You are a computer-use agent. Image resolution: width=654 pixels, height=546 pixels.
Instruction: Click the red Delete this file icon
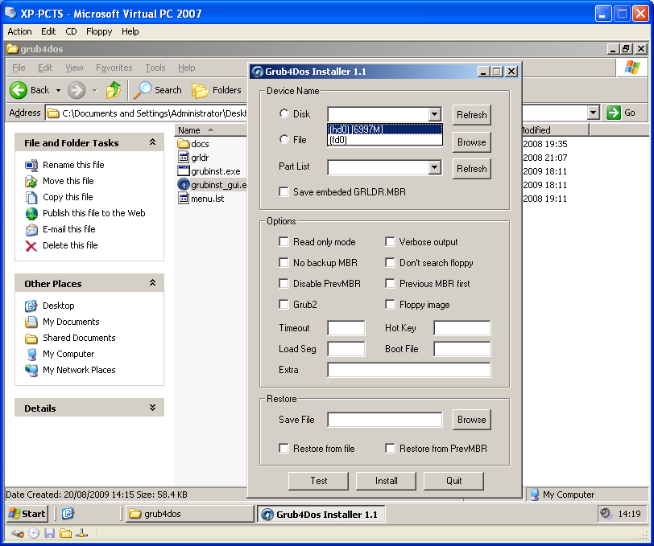click(31, 246)
